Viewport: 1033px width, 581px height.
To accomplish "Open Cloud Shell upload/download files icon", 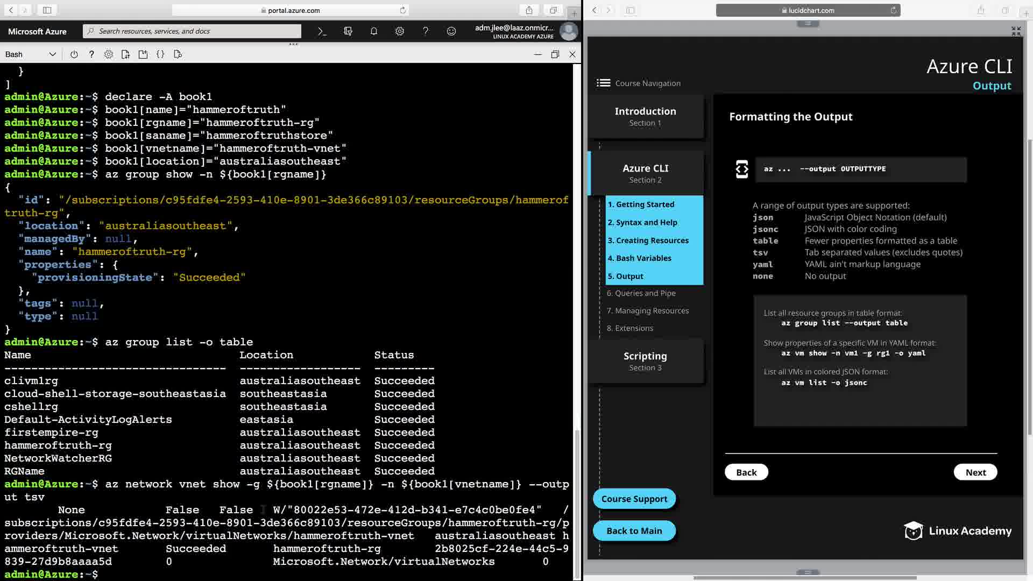I will coord(126,54).
